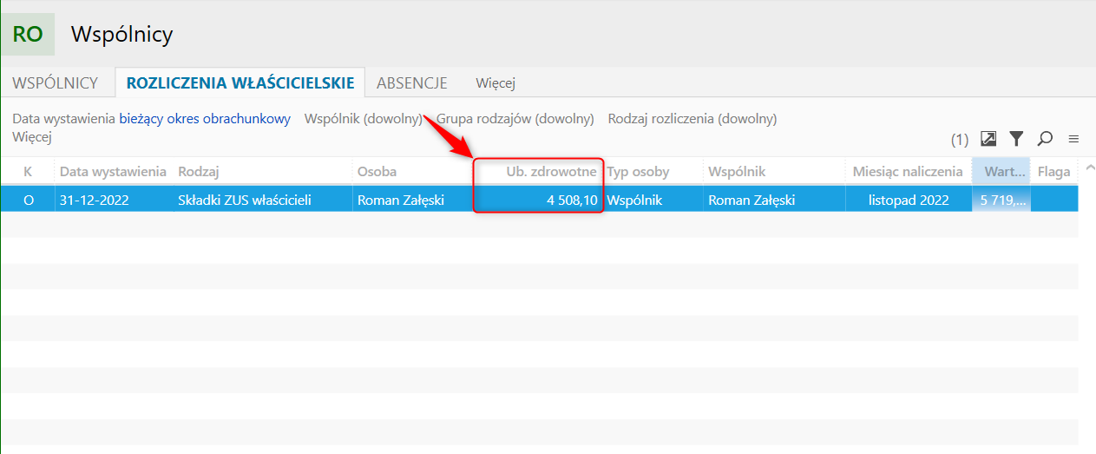
Task: Click the 5 719,... value cell
Action: (1001, 200)
